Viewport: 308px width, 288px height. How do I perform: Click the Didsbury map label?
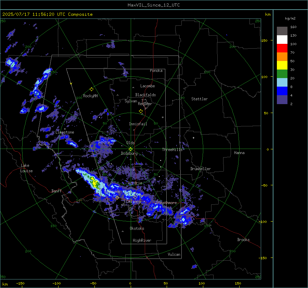pyautogui.click(x=129, y=153)
